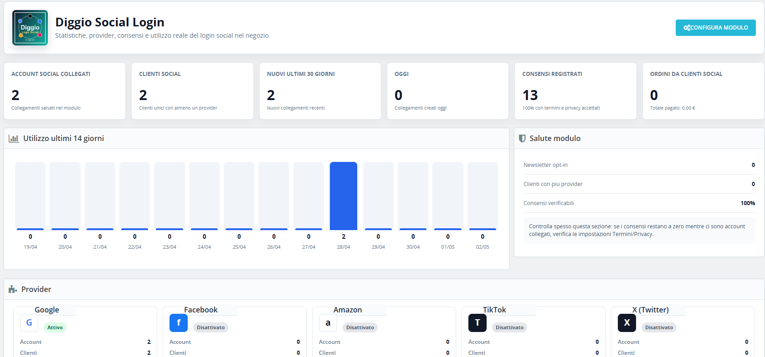Click the TikTok card title
The width and height of the screenshot is (765, 357).
[494, 310]
